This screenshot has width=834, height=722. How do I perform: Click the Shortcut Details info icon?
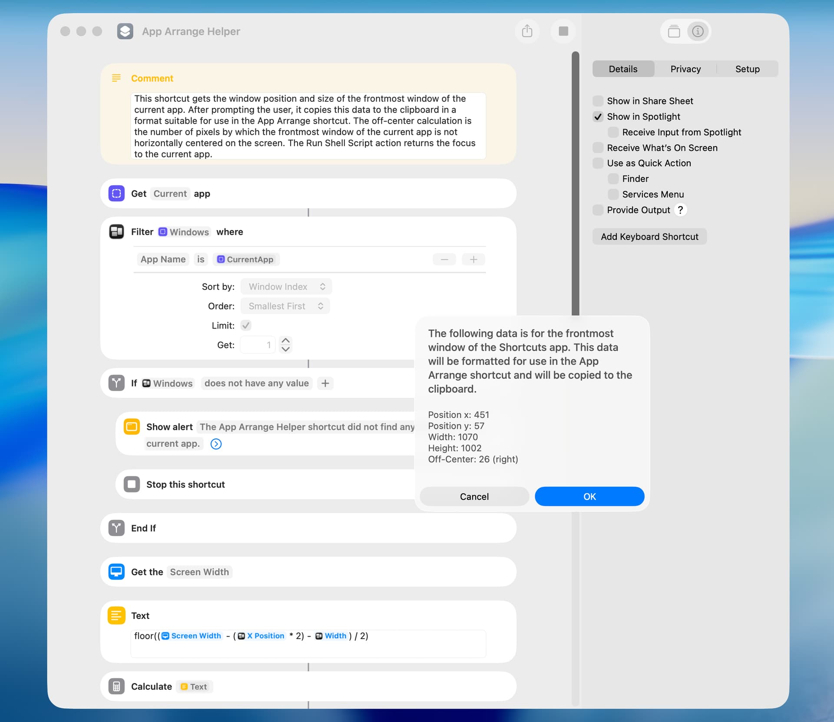(x=698, y=31)
